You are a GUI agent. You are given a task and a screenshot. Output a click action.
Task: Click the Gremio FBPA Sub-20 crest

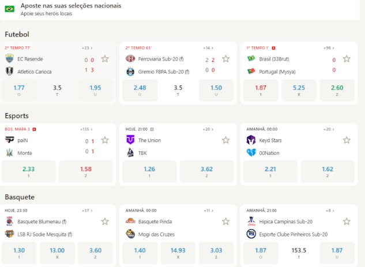[130, 72]
